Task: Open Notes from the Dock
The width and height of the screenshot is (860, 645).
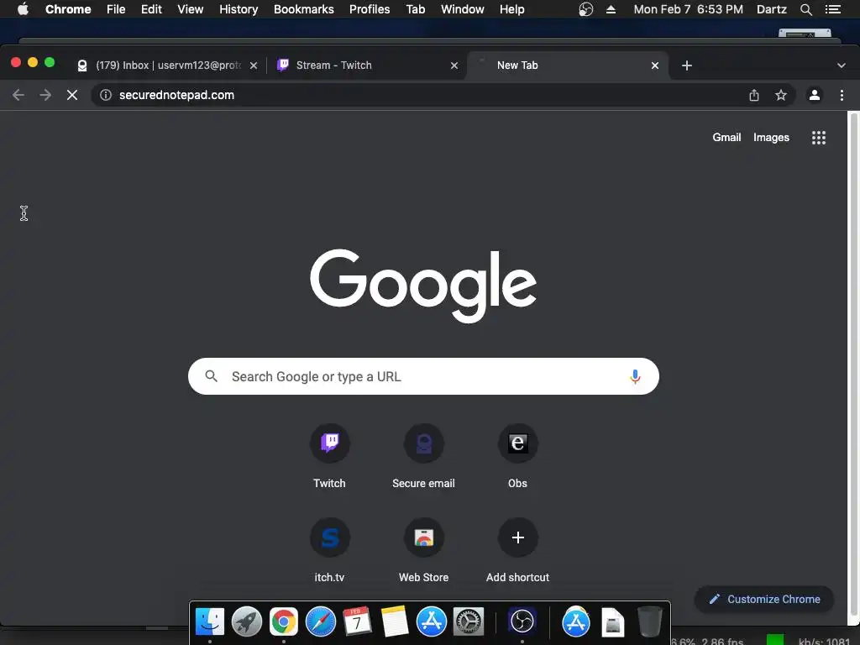Action: [395, 622]
